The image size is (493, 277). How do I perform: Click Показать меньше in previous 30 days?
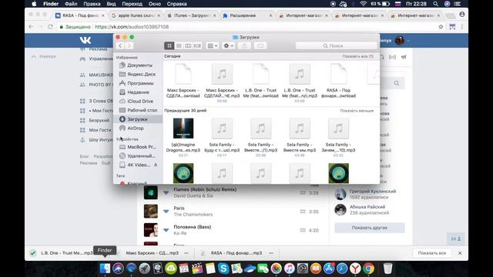357,111
